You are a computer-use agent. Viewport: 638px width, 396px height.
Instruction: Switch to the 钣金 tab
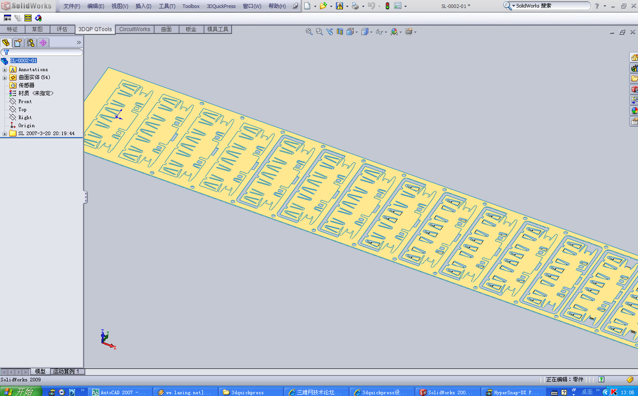point(191,29)
